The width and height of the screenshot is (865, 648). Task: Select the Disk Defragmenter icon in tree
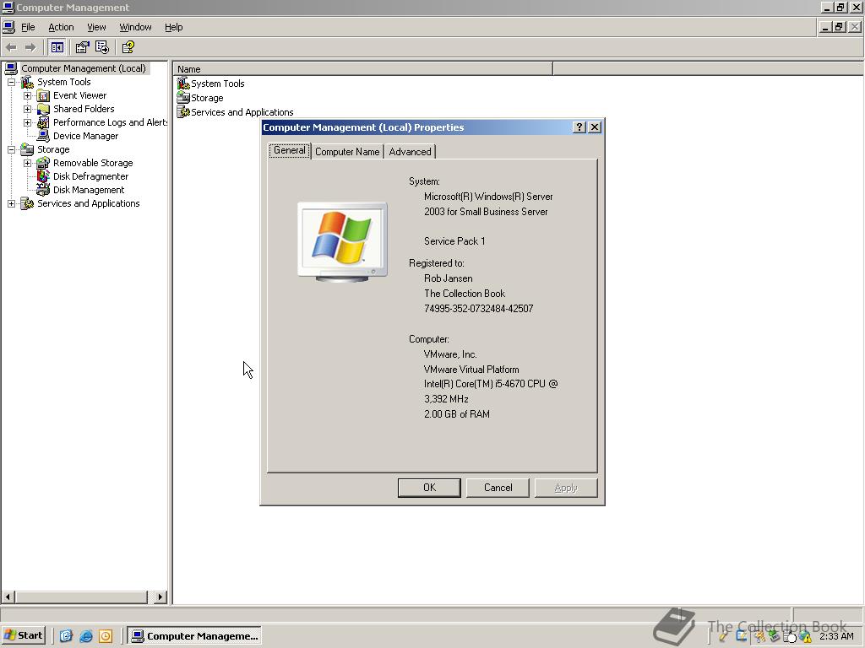pos(43,176)
